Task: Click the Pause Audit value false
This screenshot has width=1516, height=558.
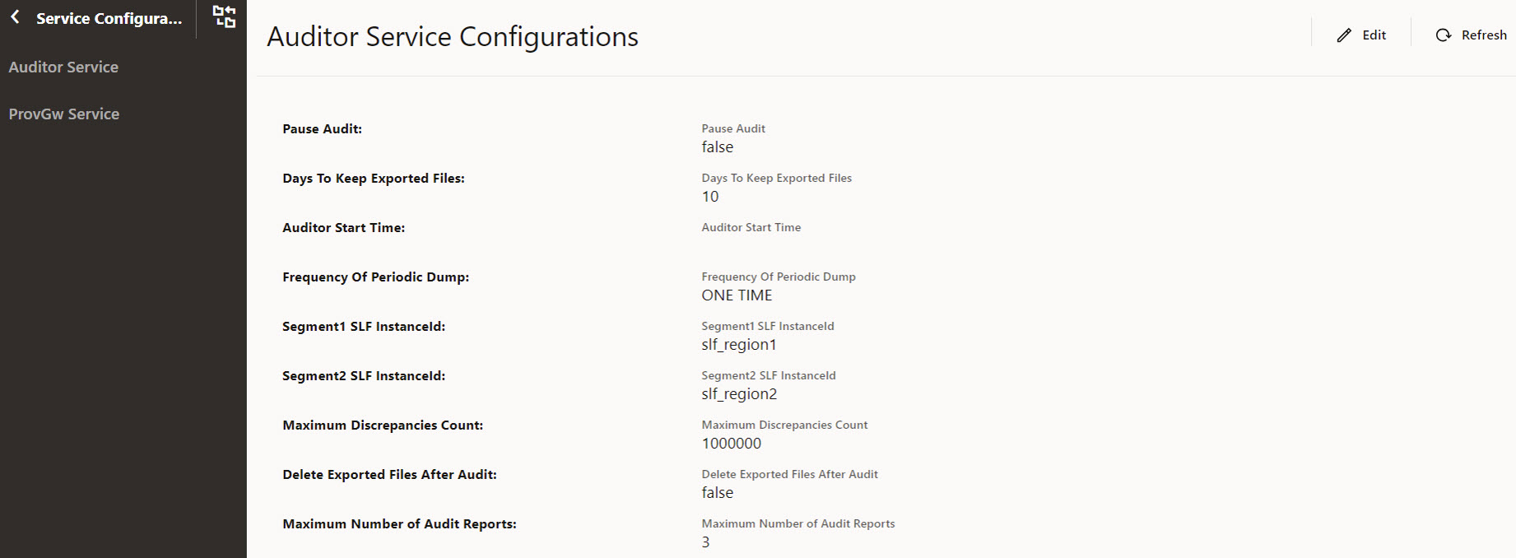Action: 717,147
